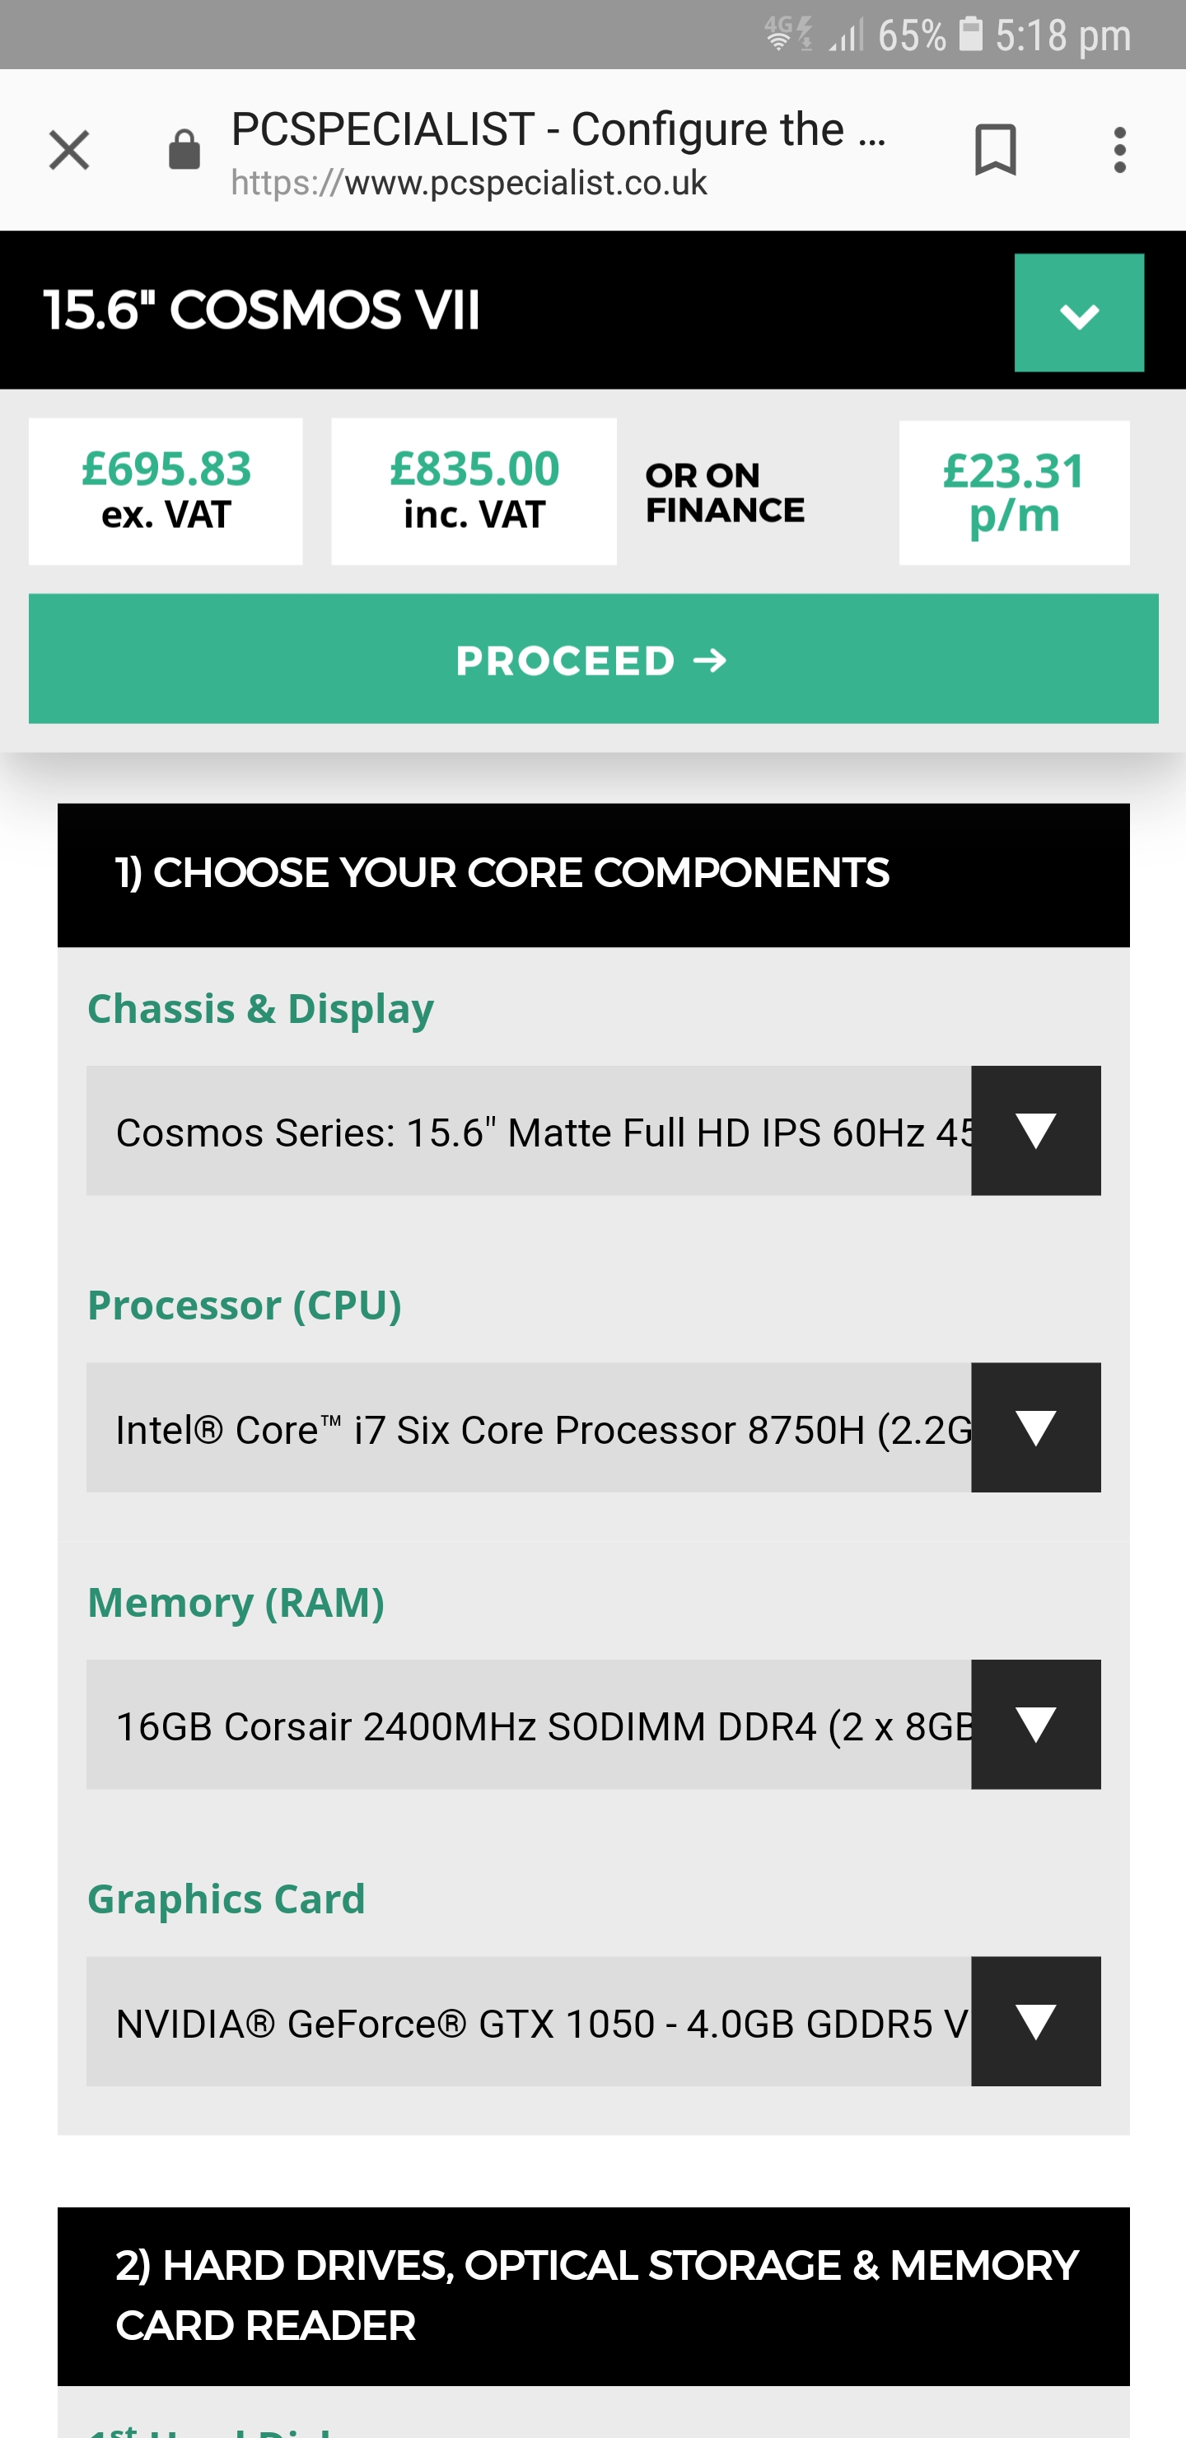Open Memory (RAM) dropdown arrow
The height and width of the screenshot is (2438, 1186).
[1035, 1725]
